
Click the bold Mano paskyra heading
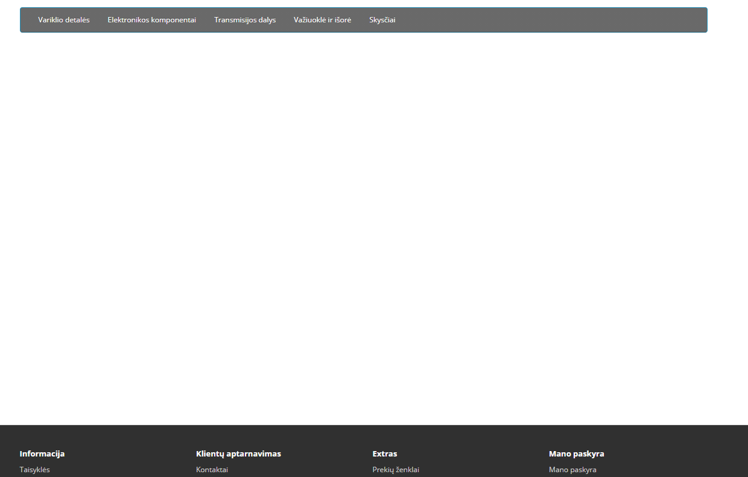577,453
